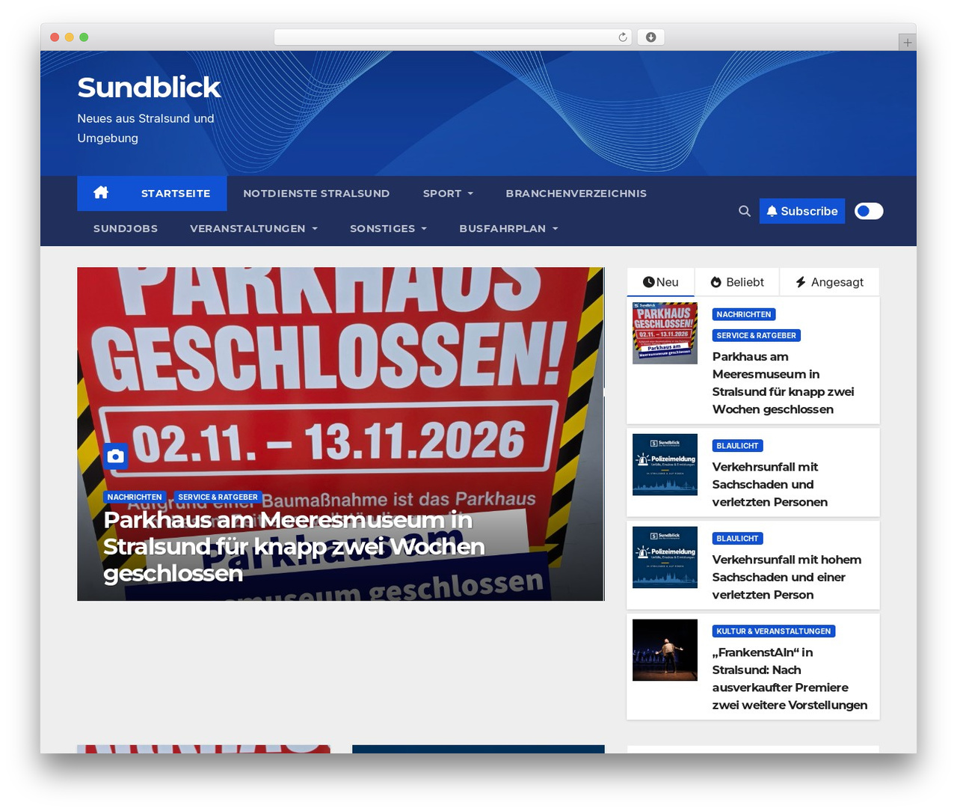Screen dimensions: 957x811
Task: Open search with the magnifier icon
Action: pos(745,211)
